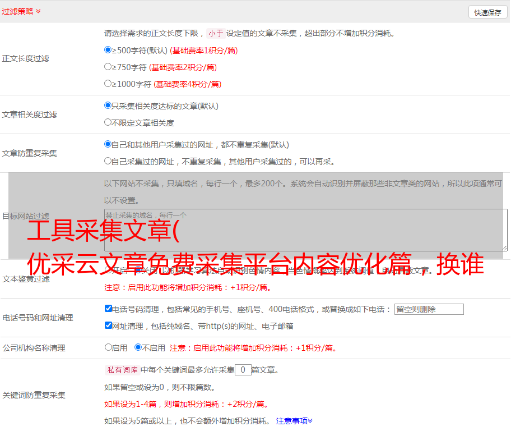Choose the ≥750字符 length filter
511x431 pixels.
pyautogui.click(x=108, y=67)
